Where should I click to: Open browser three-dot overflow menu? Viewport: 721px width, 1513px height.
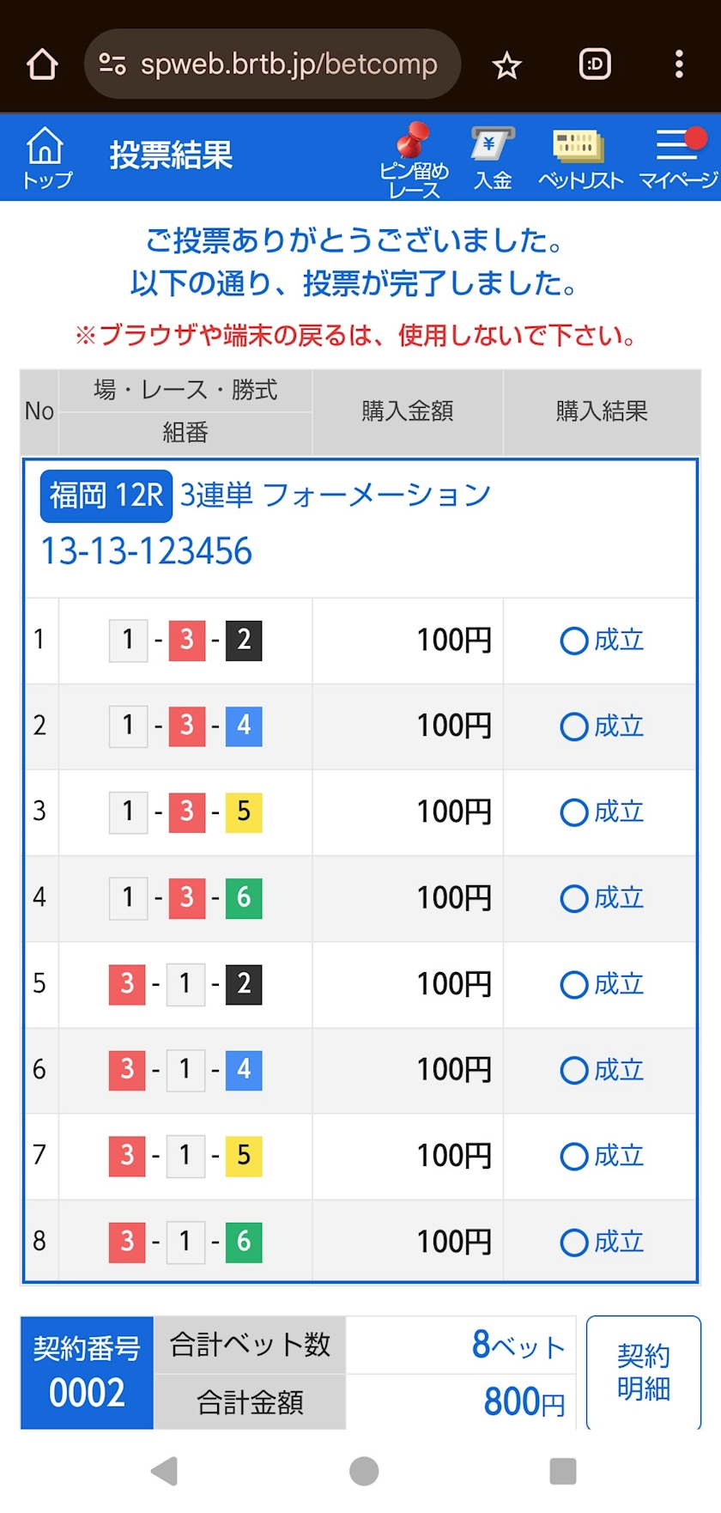click(x=679, y=64)
